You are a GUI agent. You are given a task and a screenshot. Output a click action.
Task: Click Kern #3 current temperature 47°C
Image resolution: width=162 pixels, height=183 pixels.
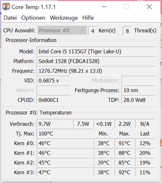click(65, 172)
